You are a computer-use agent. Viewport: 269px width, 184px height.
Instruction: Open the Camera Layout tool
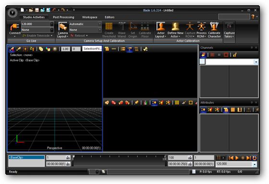[x=62, y=30]
